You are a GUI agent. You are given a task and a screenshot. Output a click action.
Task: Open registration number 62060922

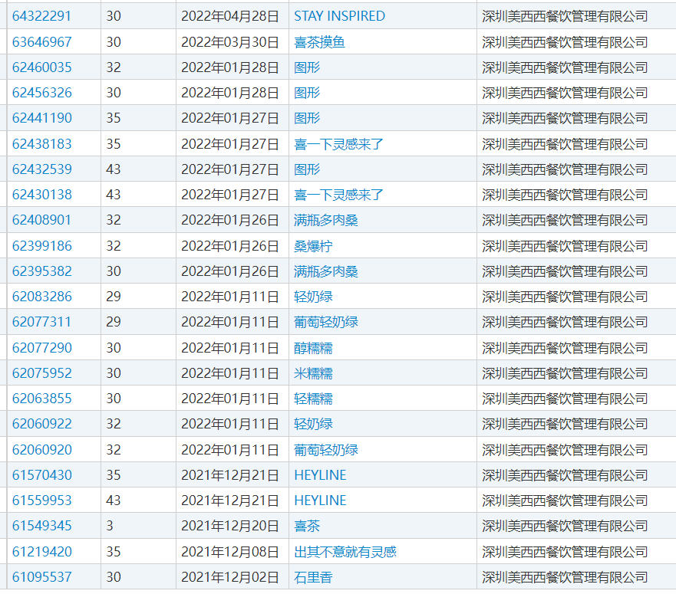42,424
